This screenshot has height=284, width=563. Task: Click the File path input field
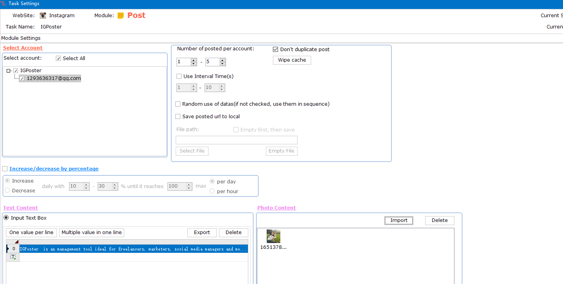tap(237, 140)
